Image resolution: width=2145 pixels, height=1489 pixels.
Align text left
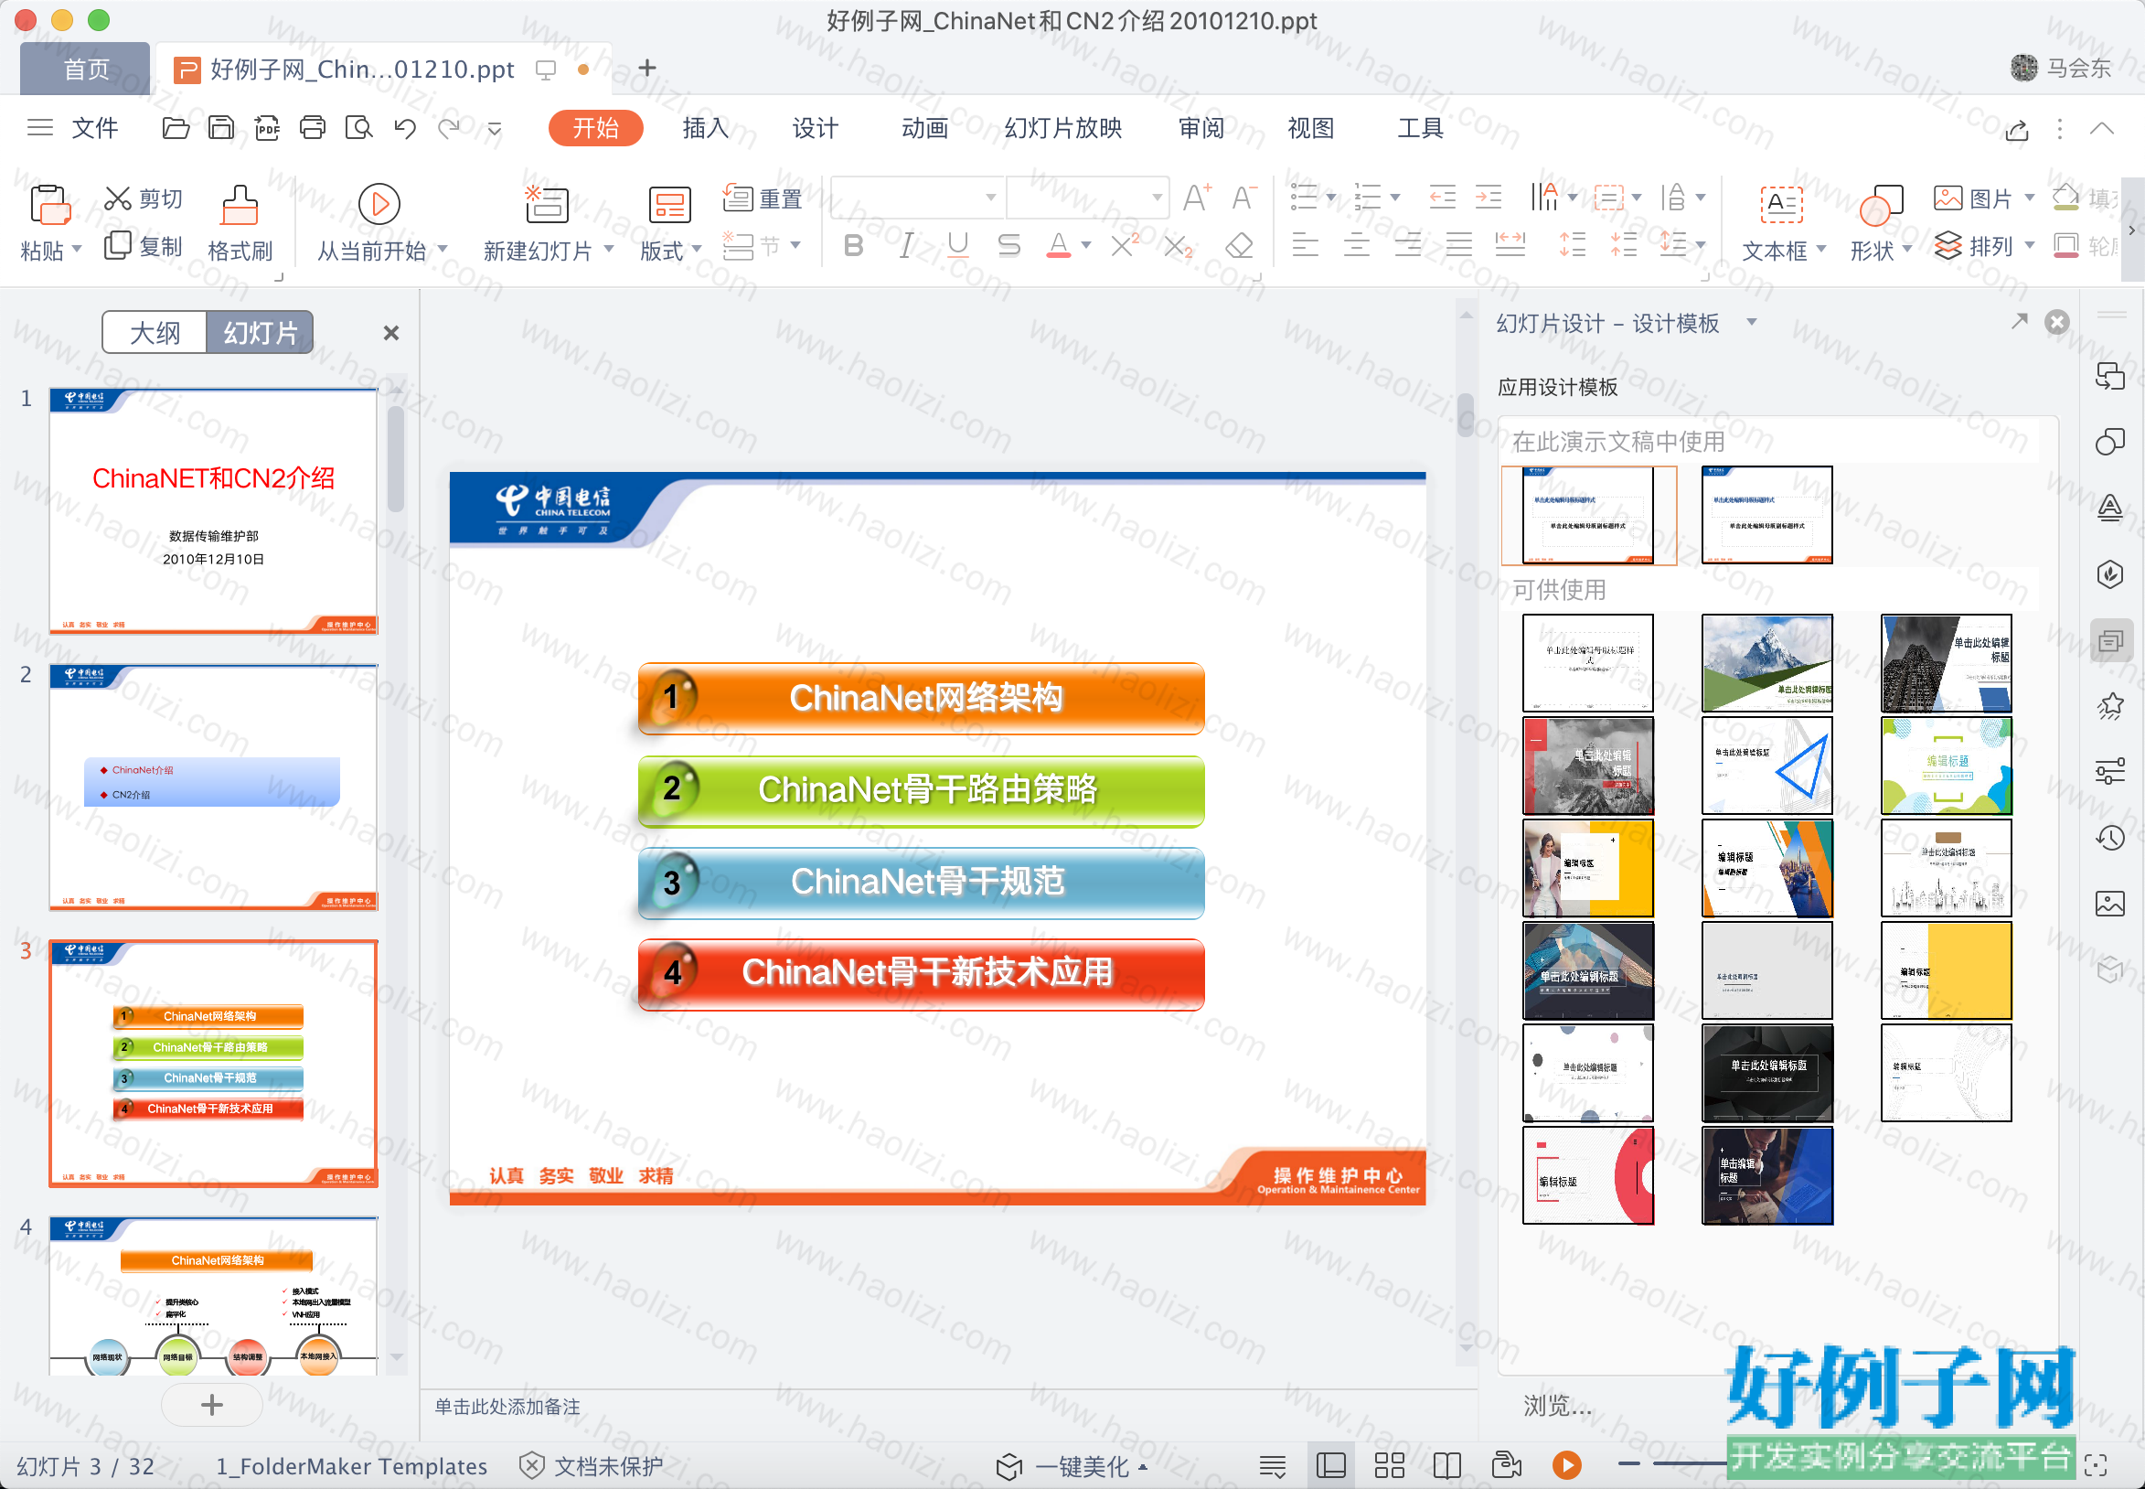click(x=1305, y=245)
